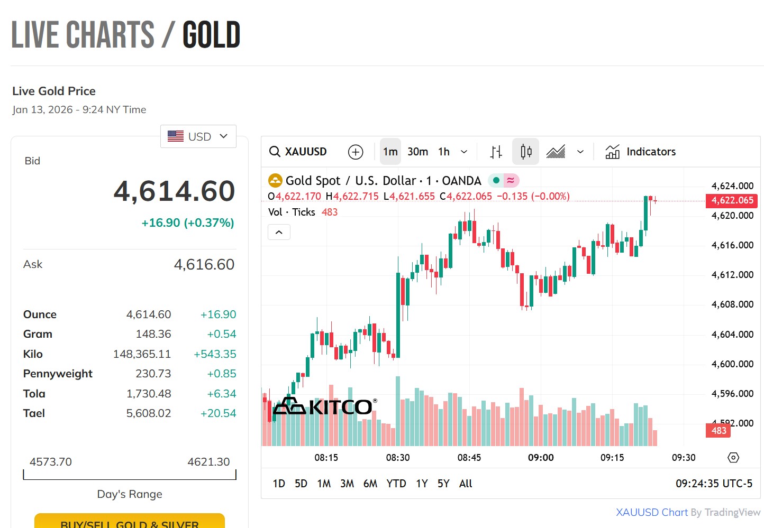This screenshot has height=528, width=764.
Task: Open the Indicators panel
Action: [641, 152]
